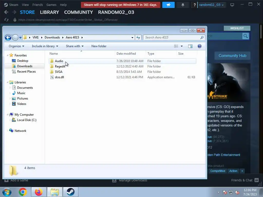263x197 pixels.
Task: Open Explorer help button
Action: pos(199,46)
